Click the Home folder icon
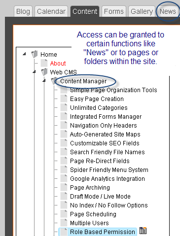The image size is (180, 236). [35, 54]
